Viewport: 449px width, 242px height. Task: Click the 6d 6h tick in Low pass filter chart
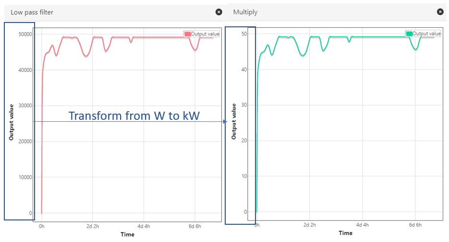point(194,226)
